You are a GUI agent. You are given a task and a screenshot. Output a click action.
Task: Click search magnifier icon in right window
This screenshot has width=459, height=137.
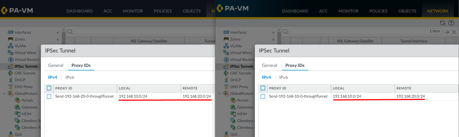coord(285,32)
